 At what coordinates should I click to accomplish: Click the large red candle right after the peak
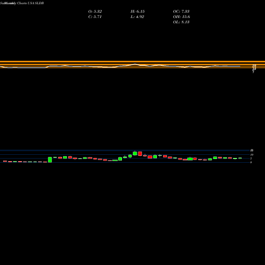pos(140,154)
